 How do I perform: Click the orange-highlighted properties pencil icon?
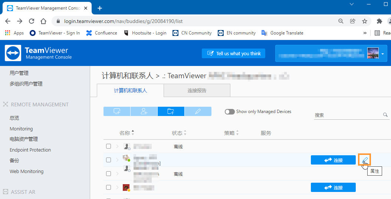point(365,160)
